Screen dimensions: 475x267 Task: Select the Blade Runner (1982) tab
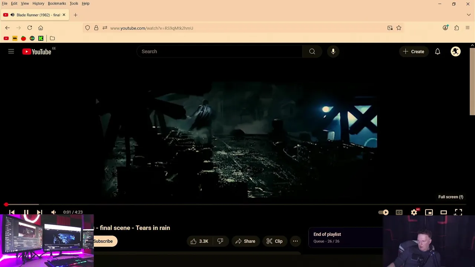(x=34, y=15)
